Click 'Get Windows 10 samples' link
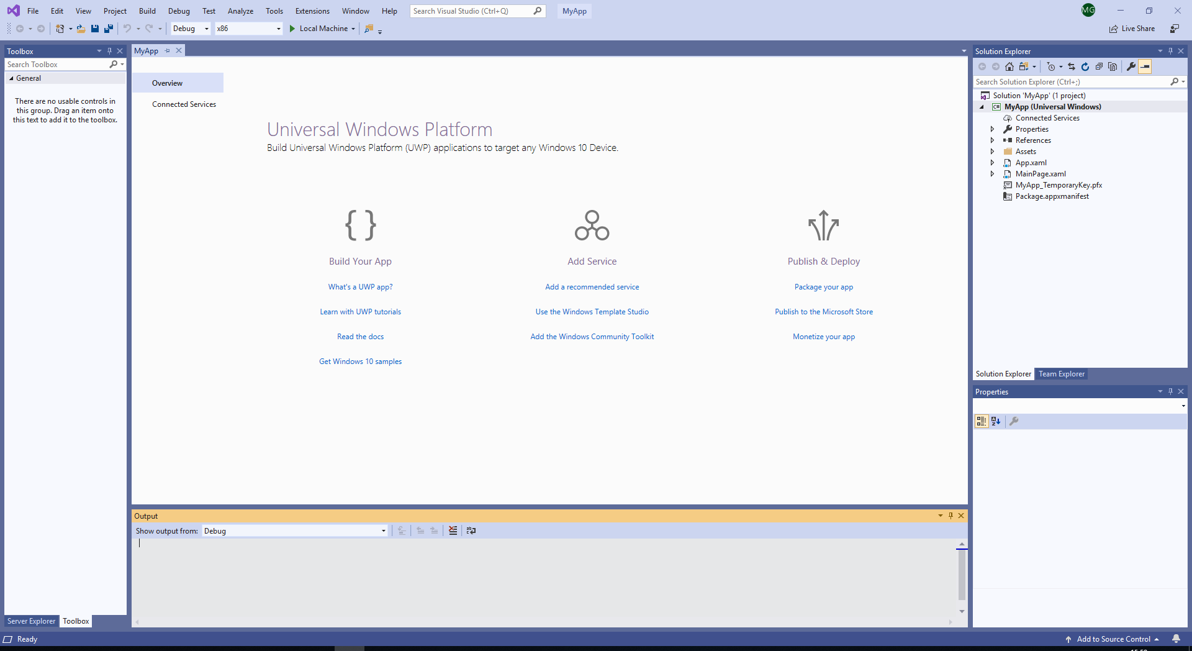This screenshot has height=651, width=1192. click(x=360, y=362)
